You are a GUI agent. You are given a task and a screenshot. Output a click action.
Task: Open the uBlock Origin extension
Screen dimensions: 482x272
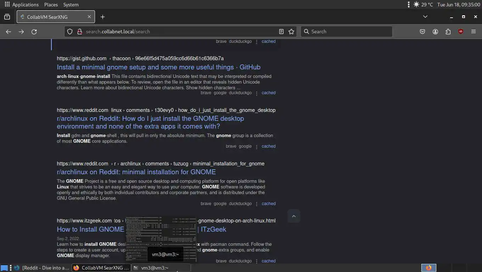pyautogui.click(x=461, y=32)
